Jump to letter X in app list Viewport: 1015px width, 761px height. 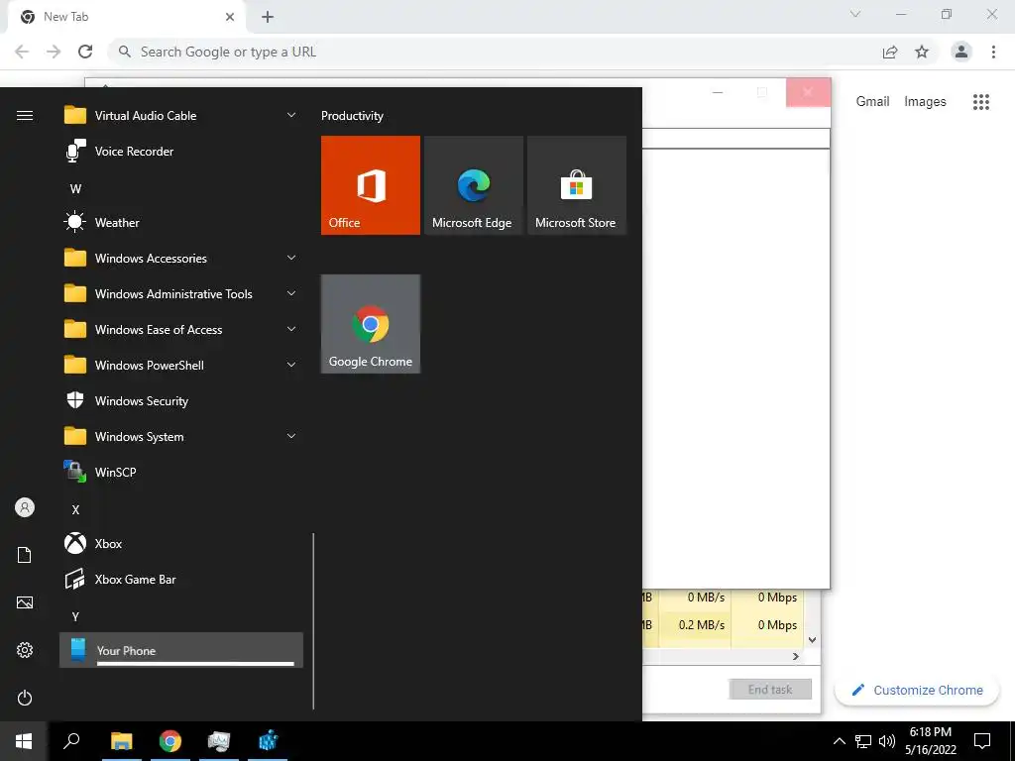point(75,510)
